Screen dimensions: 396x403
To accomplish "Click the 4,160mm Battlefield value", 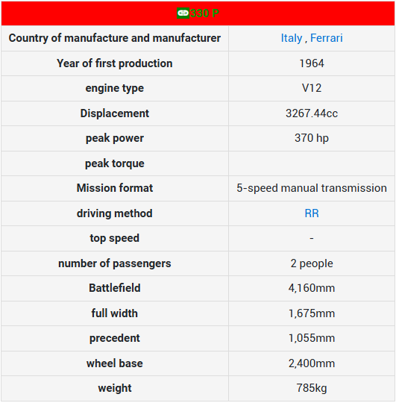I will [x=312, y=288].
